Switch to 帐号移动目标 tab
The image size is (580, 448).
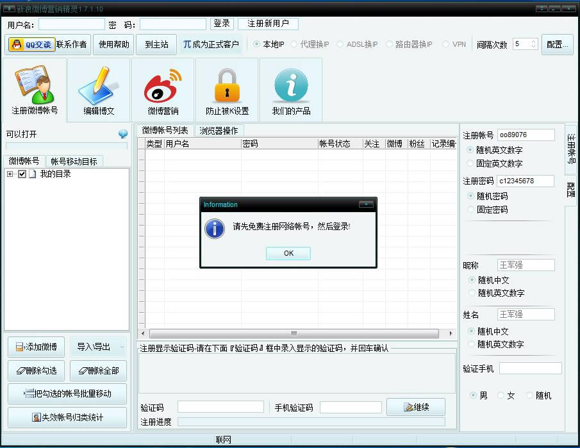74,162
